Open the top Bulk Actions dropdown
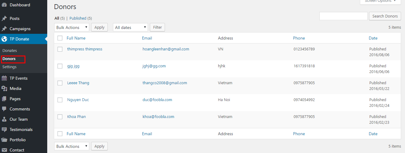Image resolution: width=405 pixels, height=153 pixels. [x=72, y=27]
